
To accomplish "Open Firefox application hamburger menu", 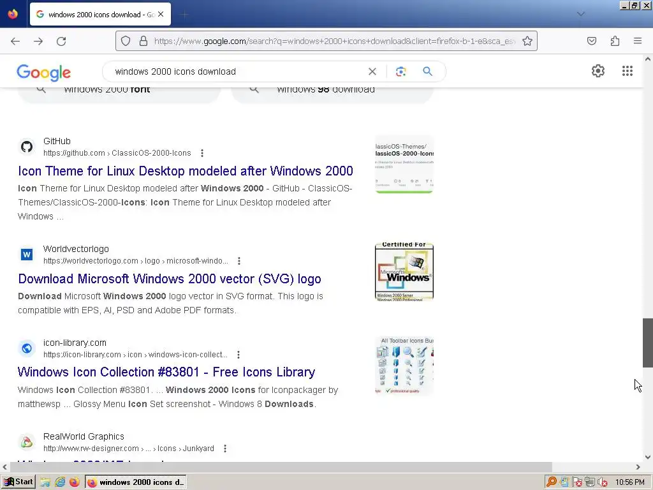I will pyautogui.click(x=638, y=41).
